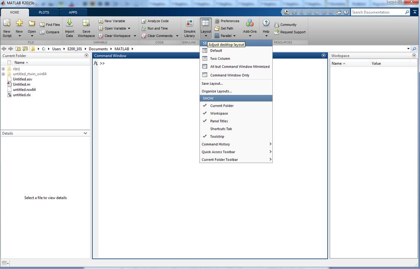Open the Parallel dropdown

(234, 36)
